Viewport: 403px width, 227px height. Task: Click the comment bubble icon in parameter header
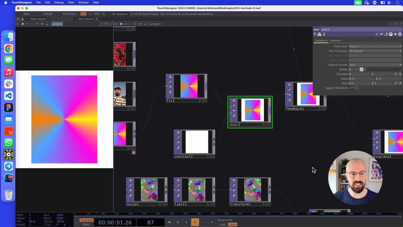(x=382, y=35)
